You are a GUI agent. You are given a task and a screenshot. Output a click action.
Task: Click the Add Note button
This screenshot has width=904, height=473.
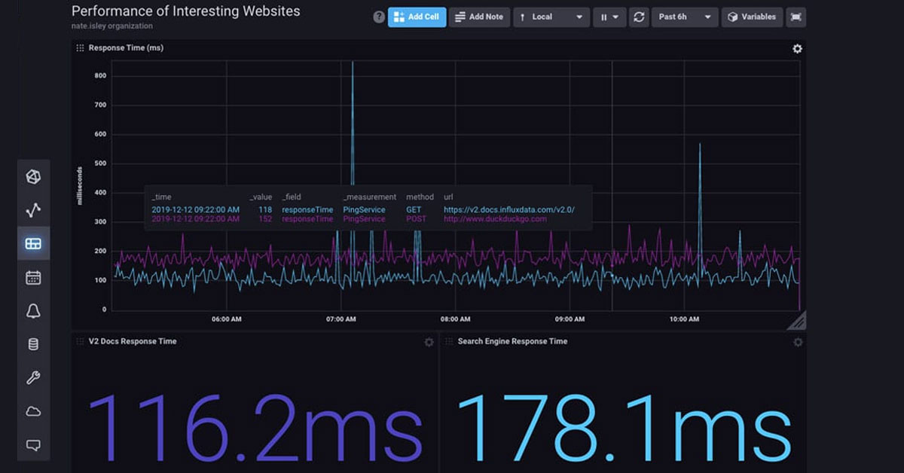coord(479,17)
